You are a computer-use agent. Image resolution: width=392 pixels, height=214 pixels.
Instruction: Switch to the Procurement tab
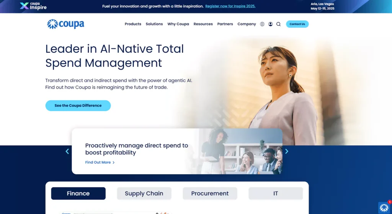coord(210,193)
